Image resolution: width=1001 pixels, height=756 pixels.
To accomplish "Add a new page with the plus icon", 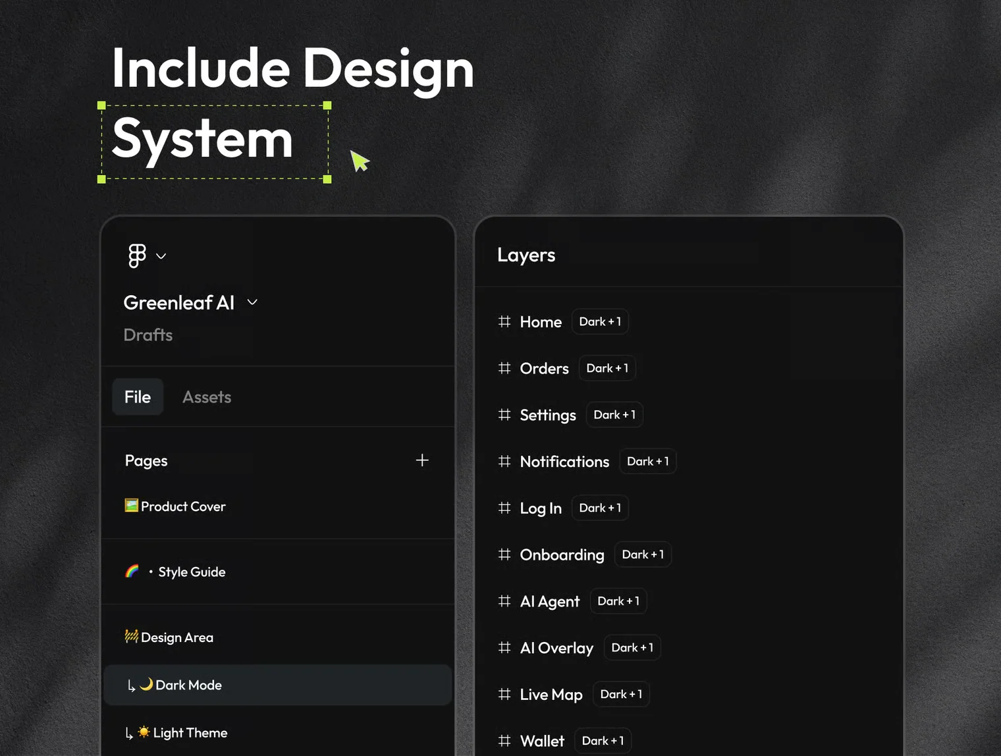I will (422, 460).
